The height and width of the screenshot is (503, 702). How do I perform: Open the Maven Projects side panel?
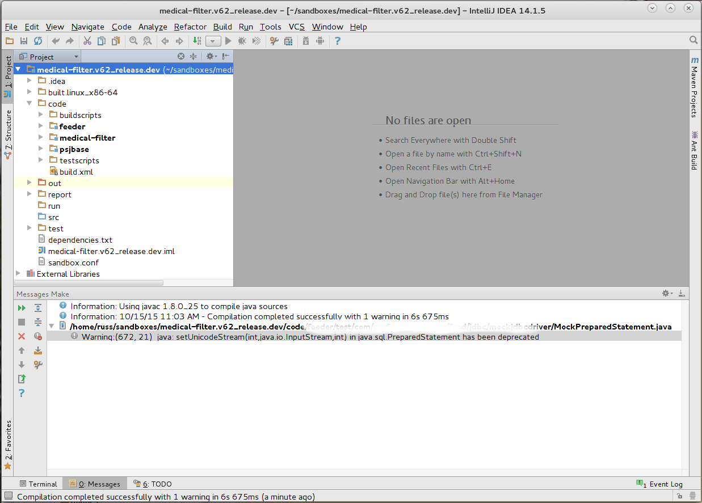point(695,86)
